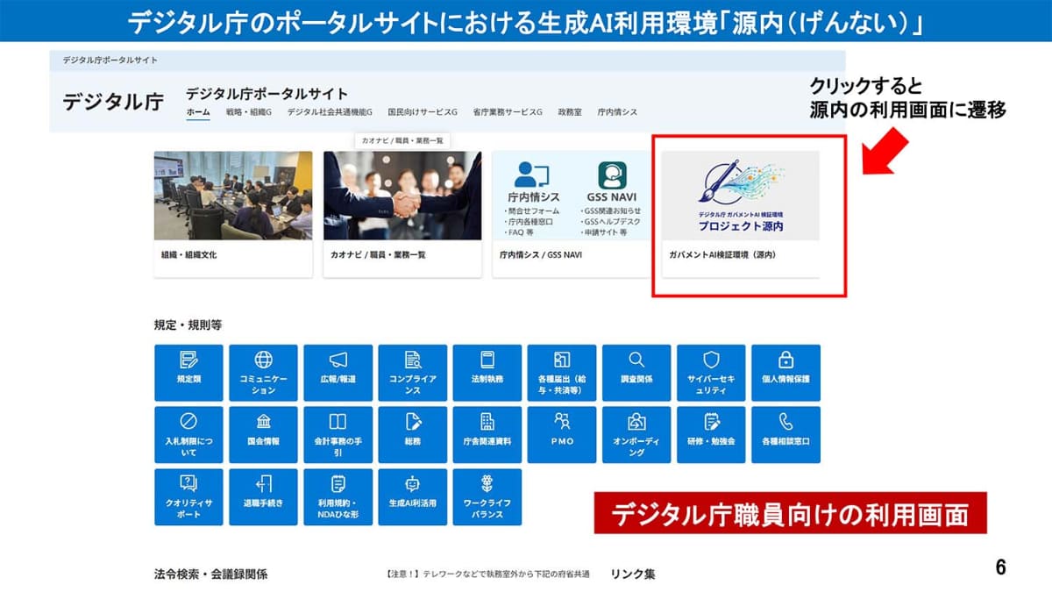
Task: Open the 利用規約・NDAひな形 tile
Action: [338, 497]
